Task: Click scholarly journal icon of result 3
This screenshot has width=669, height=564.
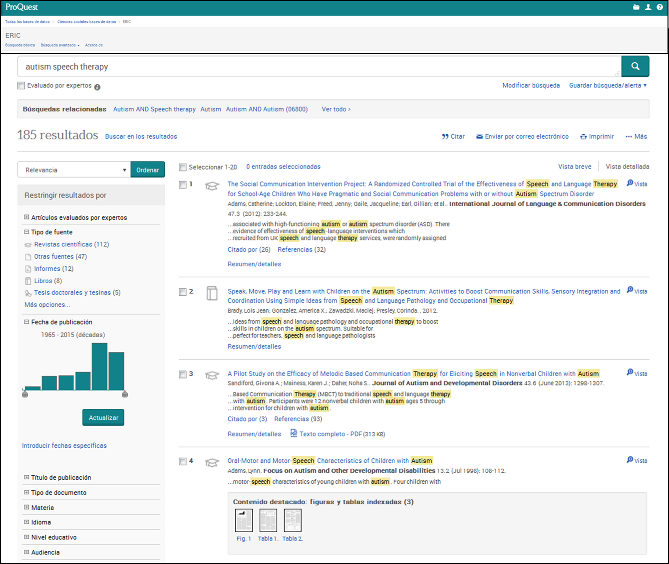Action: tap(212, 376)
